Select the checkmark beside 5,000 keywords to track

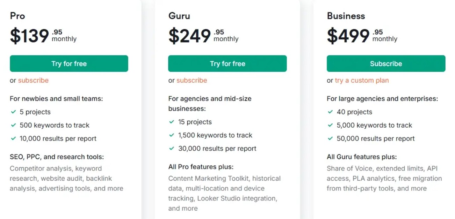click(330, 125)
